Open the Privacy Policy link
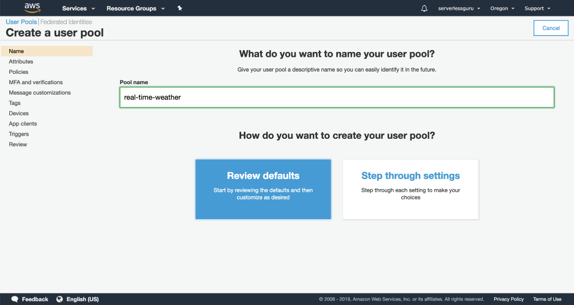The width and height of the screenshot is (574, 305). tap(508, 299)
